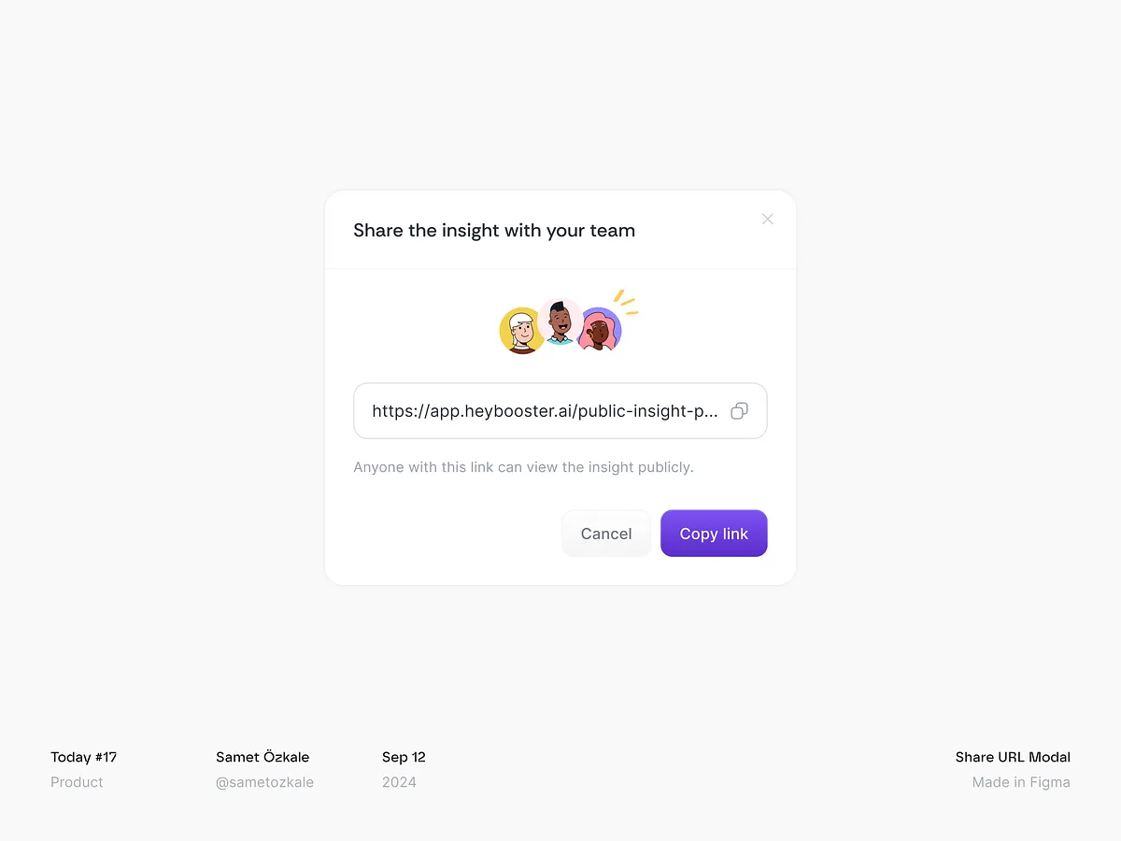Screen dimensions: 1121x841
Task: Click the modal title 'Share the insight with your team'
Action: click(x=494, y=231)
